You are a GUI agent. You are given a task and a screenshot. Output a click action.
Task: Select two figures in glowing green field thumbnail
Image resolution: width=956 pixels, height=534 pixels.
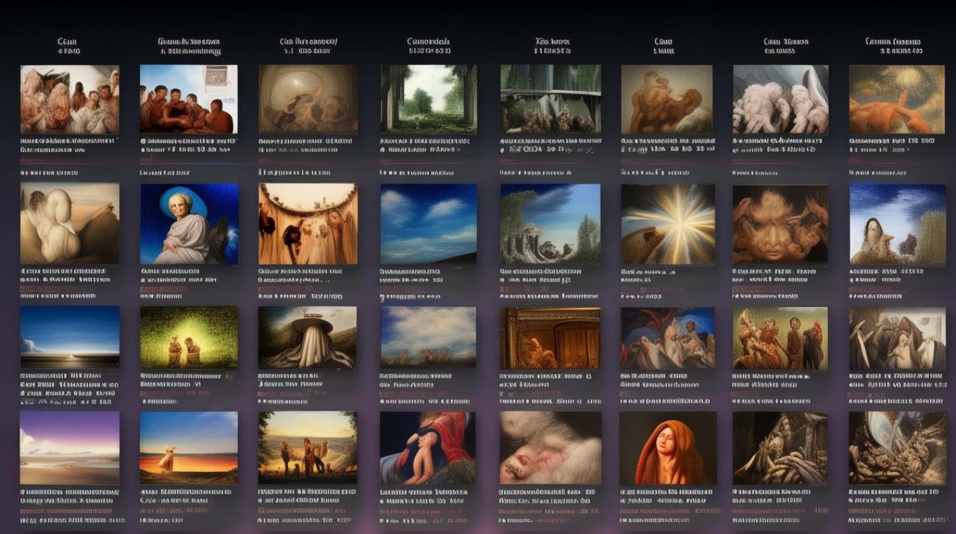pos(188,337)
